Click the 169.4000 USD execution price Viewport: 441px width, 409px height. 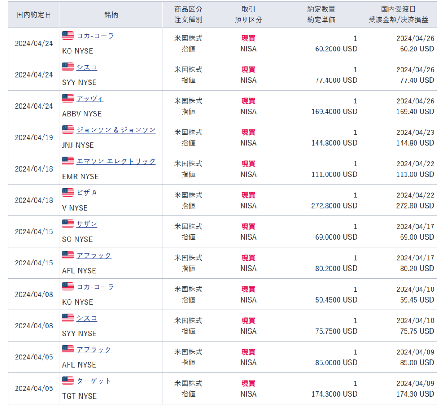[x=334, y=112]
